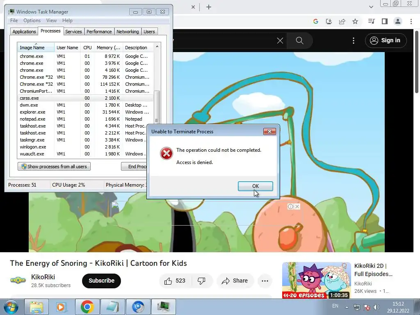Click the KikoRiki channel avatar
The width and height of the screenshot is (420, 315).
(x=18, y=281)
